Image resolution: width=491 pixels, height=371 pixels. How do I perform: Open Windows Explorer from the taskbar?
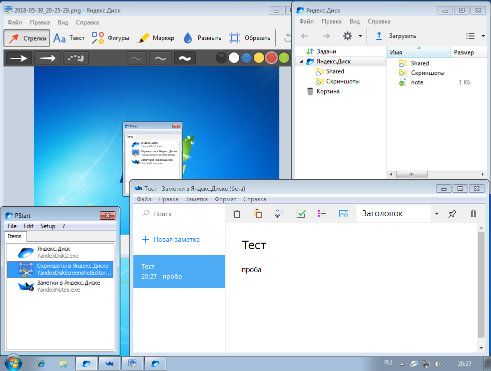pyautogui.click(x=63, y=364)
